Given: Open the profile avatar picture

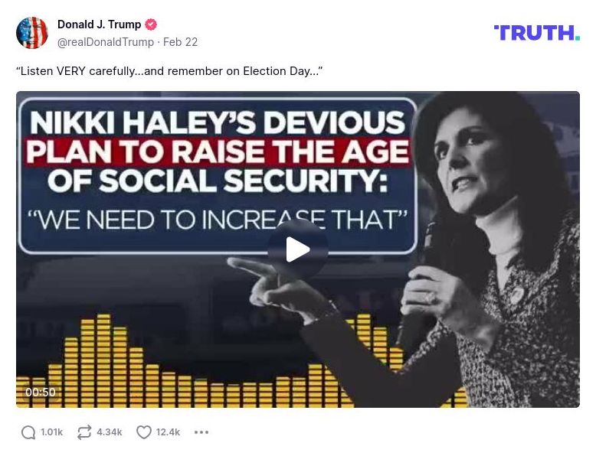Looking at the screenshot, I should coord(32,33).
